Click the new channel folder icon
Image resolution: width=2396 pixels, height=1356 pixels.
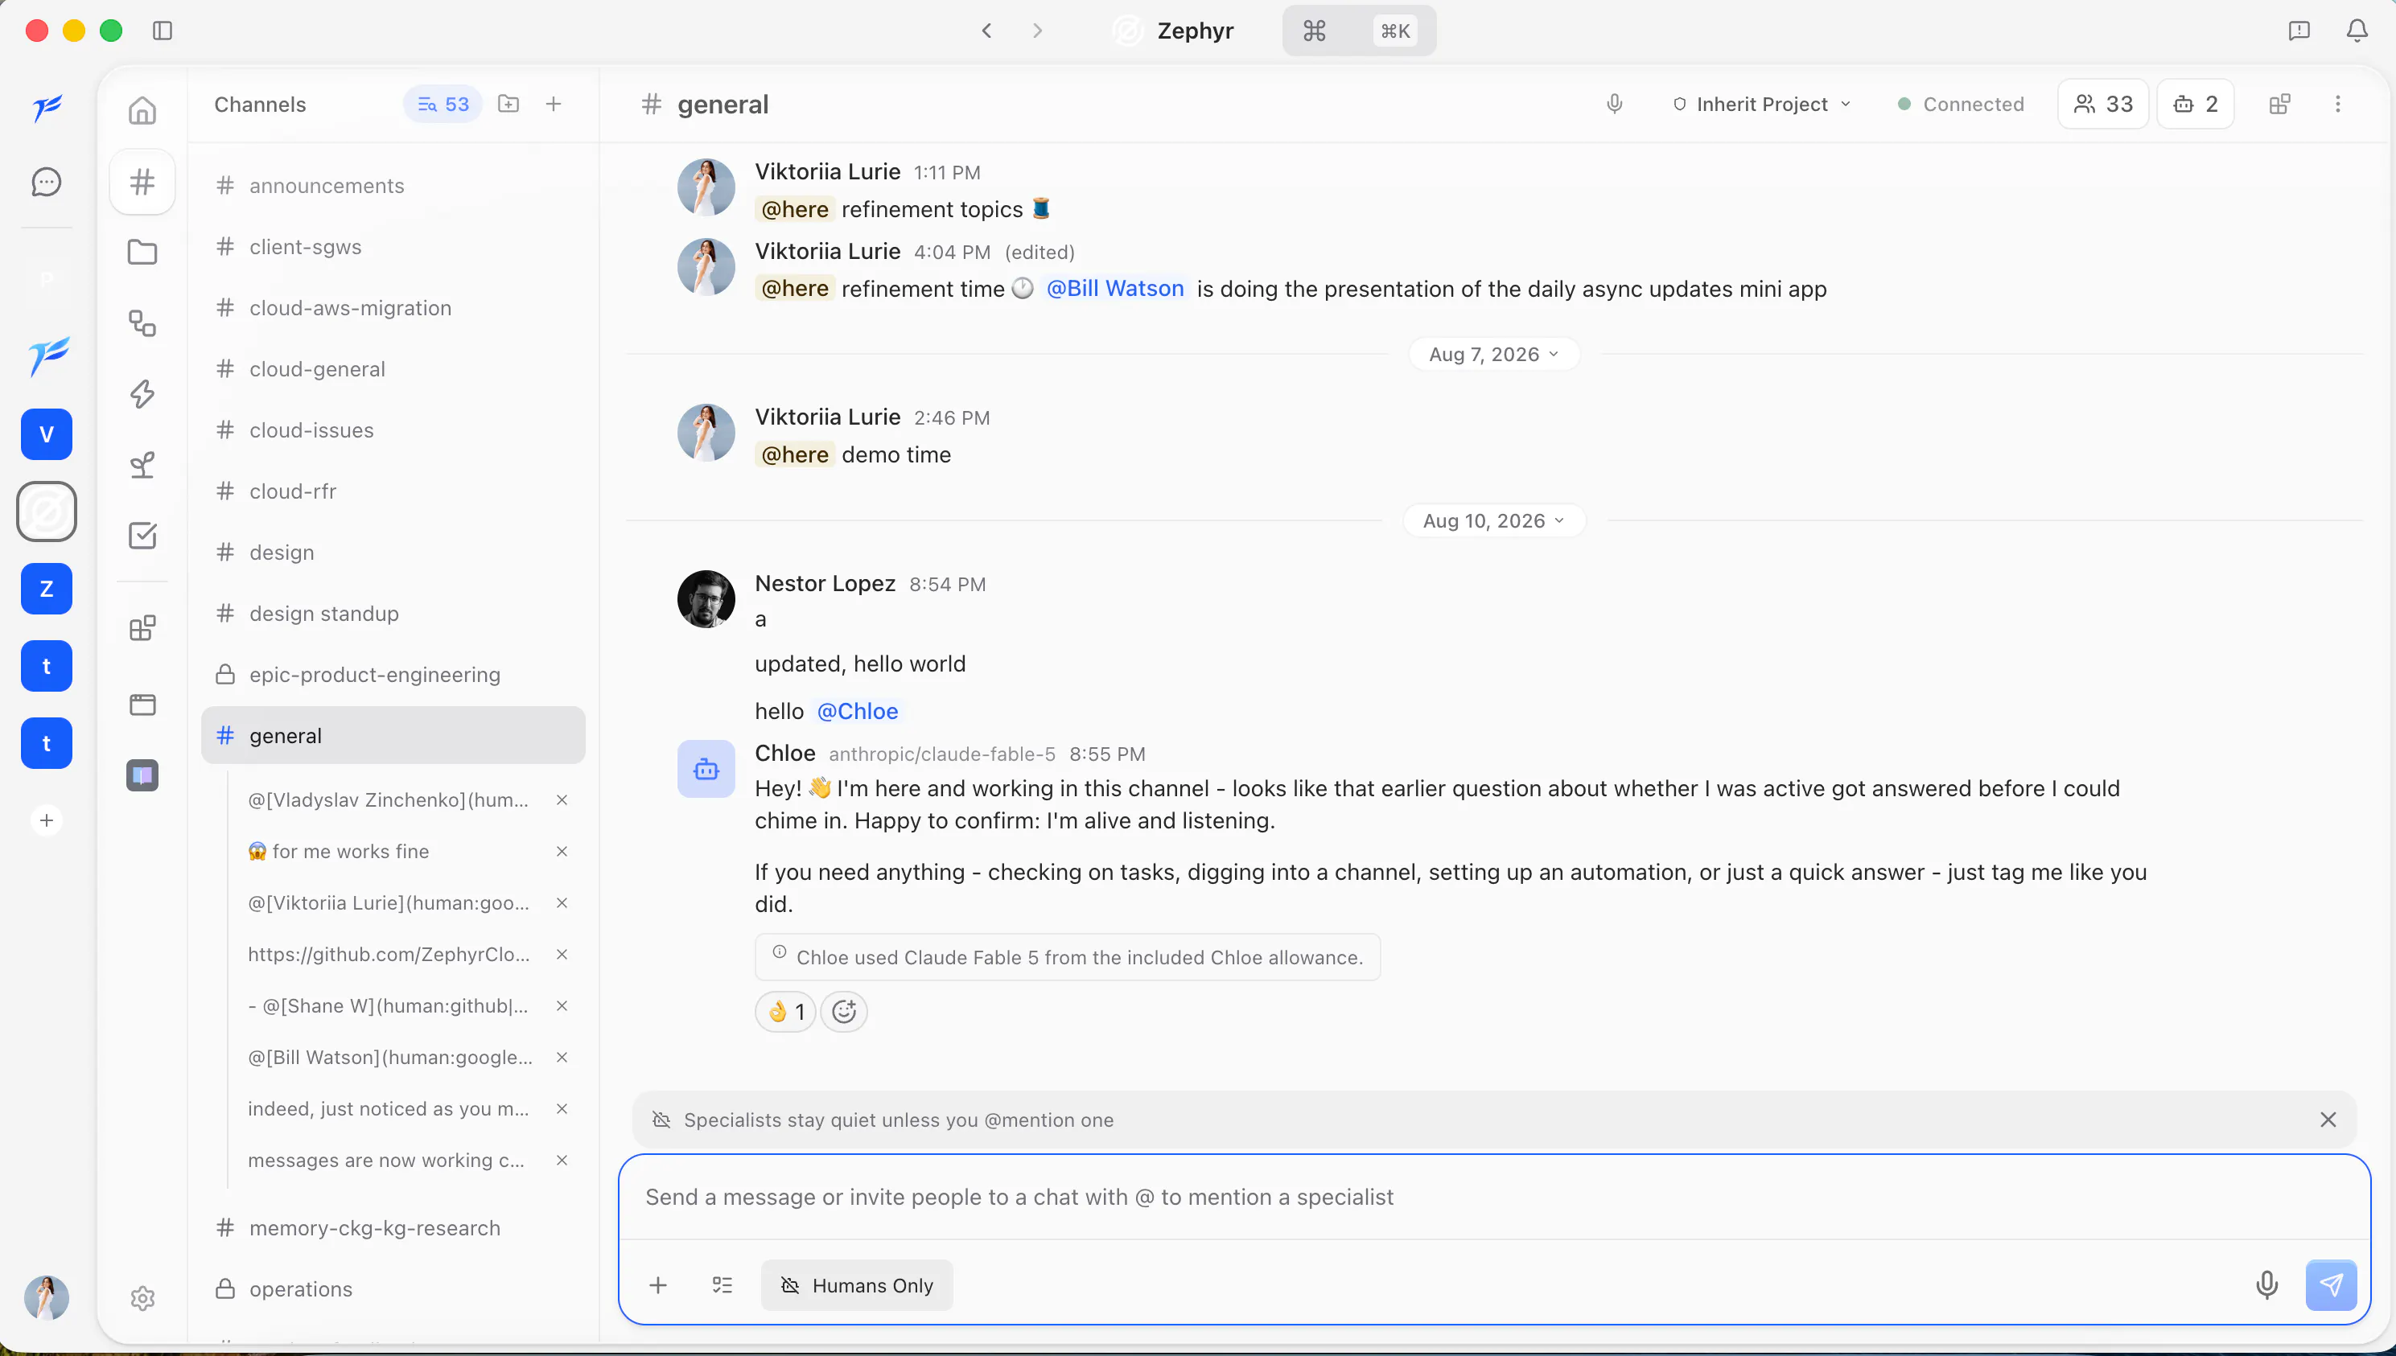point(508,104)
